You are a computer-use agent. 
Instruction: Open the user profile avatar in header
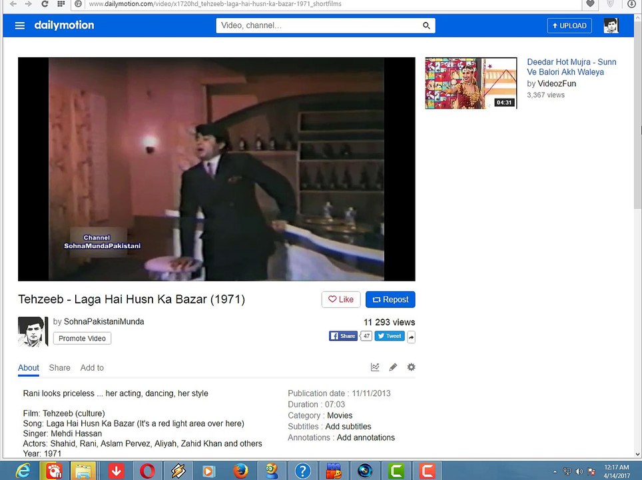(611, 25)
